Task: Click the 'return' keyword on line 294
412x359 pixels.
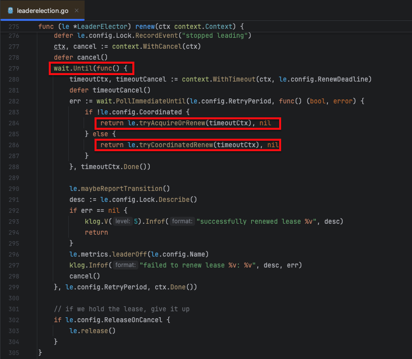Action: [97, 233]
